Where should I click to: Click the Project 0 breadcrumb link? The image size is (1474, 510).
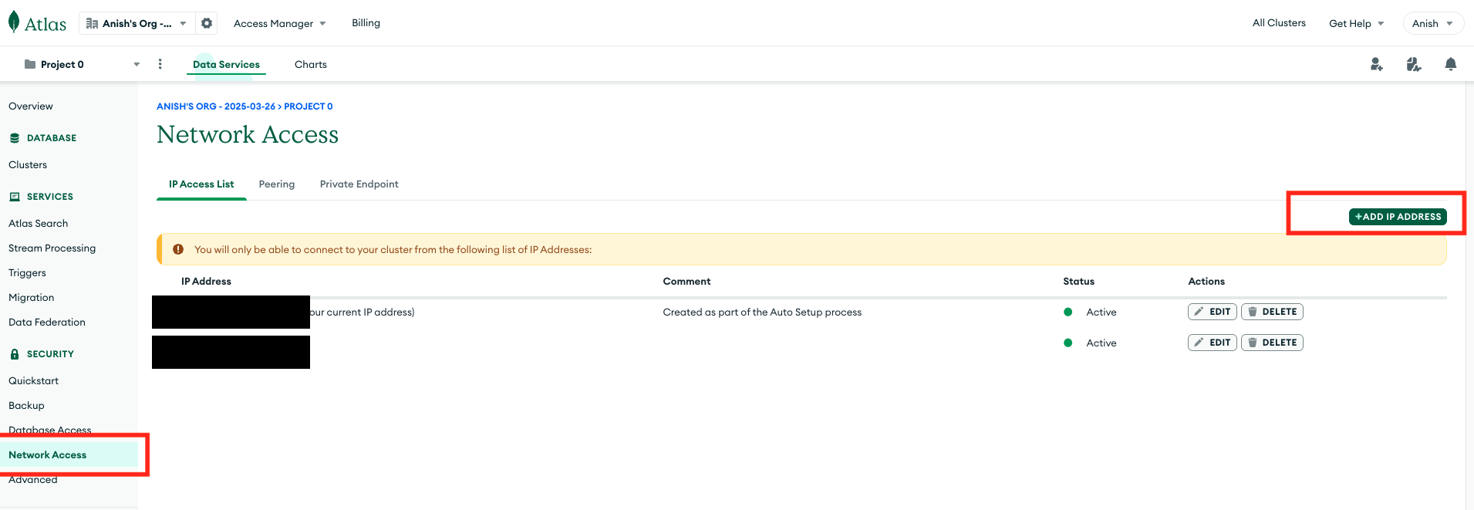[x=309, y=106]
